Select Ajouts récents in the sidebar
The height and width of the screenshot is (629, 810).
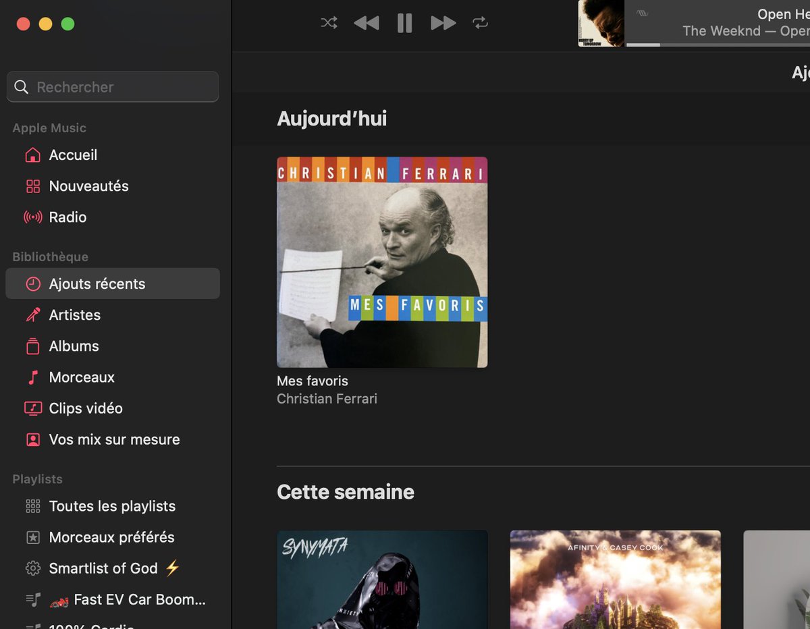pyautogui.click(x=97, y=283)
